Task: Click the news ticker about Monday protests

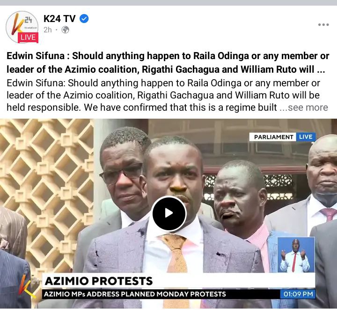Action: [x=135, y=294]
